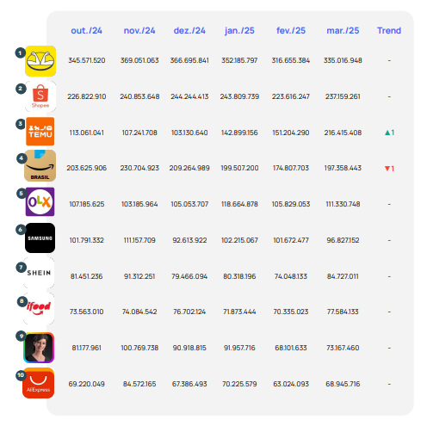Screen dimensions: 421x426
Task: Click the out./24 column header
Action: [87, 30]
